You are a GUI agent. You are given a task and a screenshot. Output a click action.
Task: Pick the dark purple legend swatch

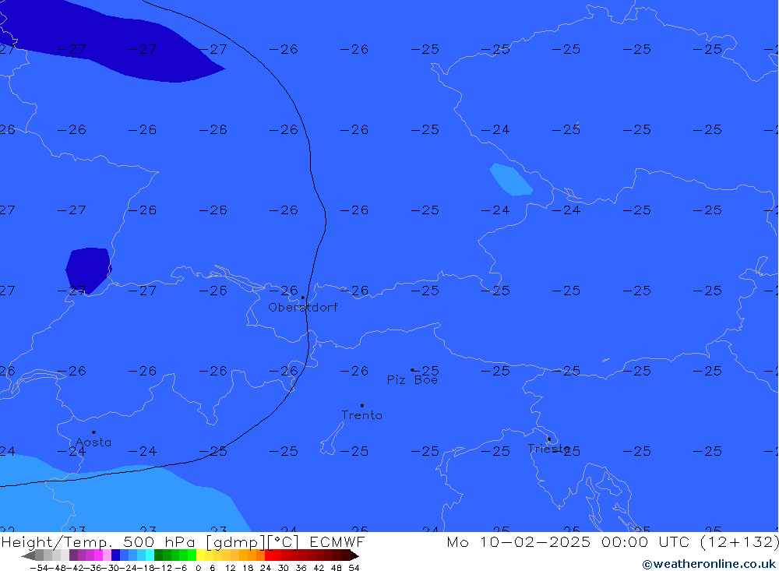point(73,555)
